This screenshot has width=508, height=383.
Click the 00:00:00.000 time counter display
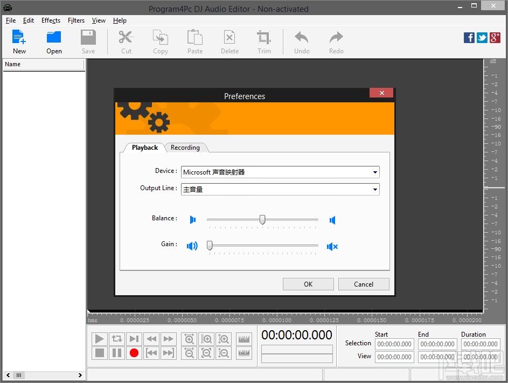point(296,335)
